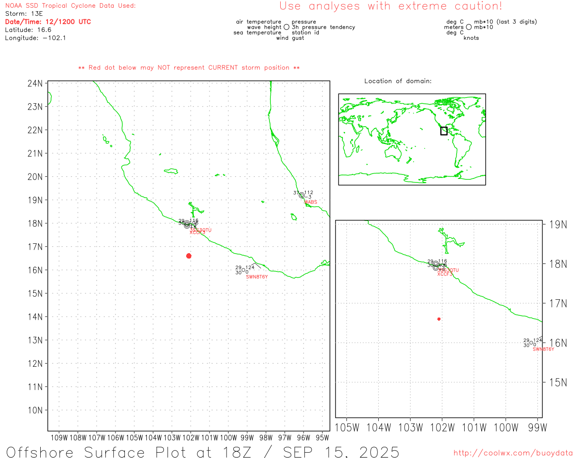Click 'Use analyses with extreme caution!' warning
573x458 pixels.
coord(391,6)
